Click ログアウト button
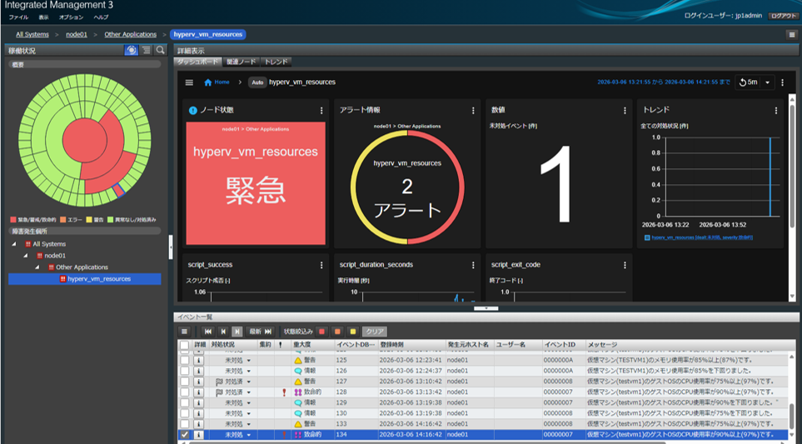 pos(783,16)
